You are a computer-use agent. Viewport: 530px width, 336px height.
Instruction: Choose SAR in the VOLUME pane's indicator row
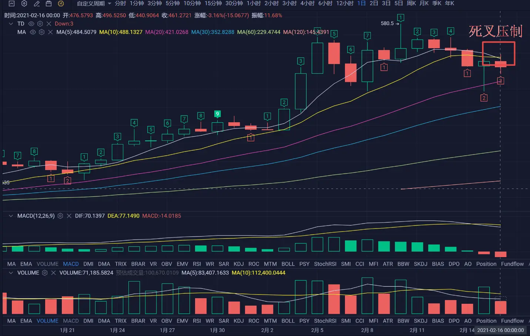(224, 321)
